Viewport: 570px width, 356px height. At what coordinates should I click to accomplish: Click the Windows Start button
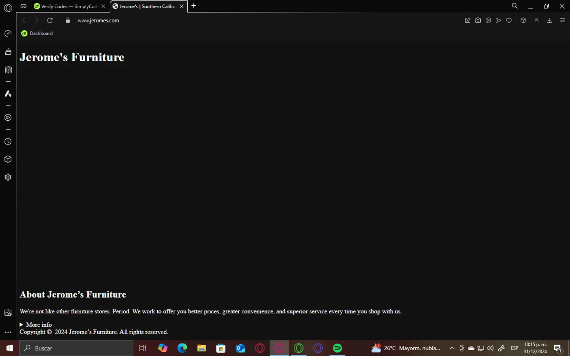tap(9, 348)
